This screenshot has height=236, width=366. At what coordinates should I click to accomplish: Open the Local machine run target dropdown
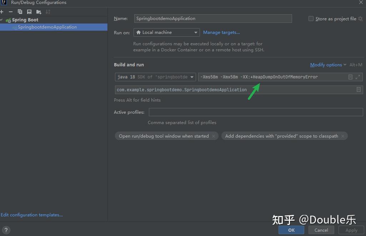coord(196,32)
